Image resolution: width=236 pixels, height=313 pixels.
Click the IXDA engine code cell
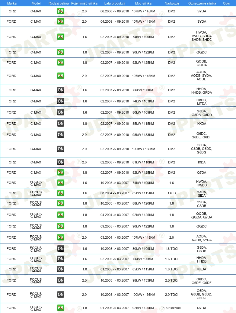pyautogui.click(x=202, y=162)
